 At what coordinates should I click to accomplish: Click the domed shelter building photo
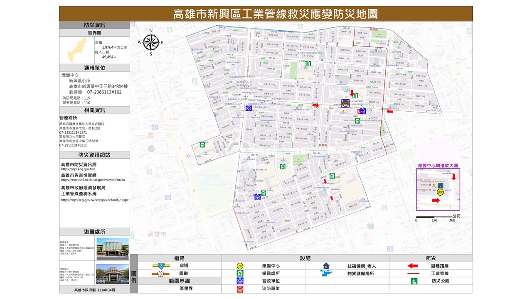pyautogui.click(x=112, y=274)
